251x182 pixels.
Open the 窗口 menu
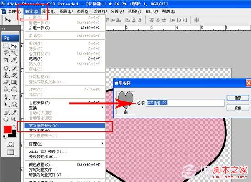(x=152, y=11)
